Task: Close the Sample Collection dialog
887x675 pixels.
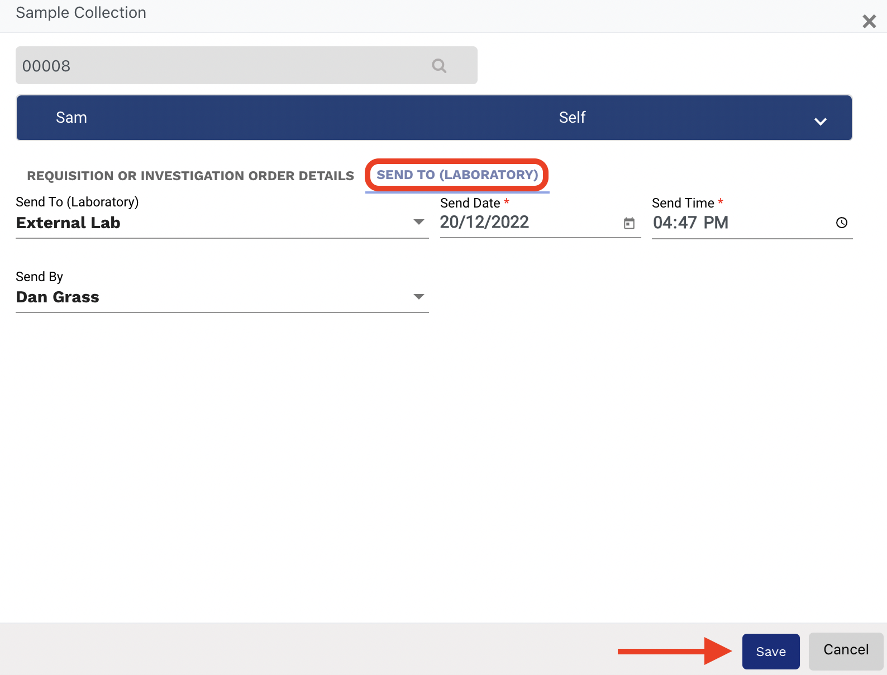Action: [x=869, y=22]
